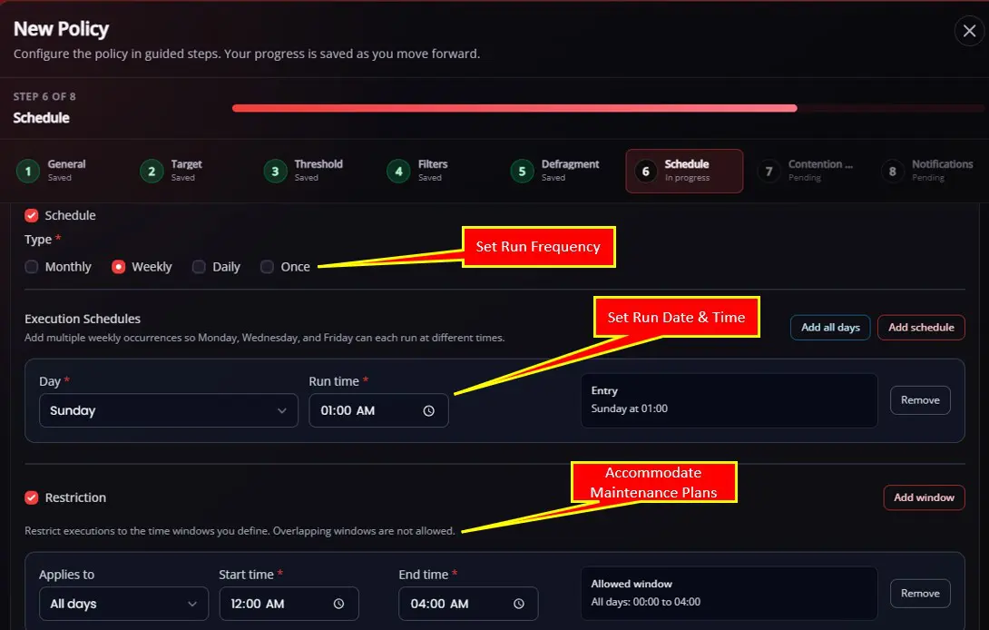Go to the Target step tab
Screen dimensions: 989x630
[191, 171]
